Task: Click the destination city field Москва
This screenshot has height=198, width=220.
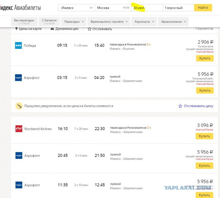Action: pyautogui.click(x=113, y=8)
